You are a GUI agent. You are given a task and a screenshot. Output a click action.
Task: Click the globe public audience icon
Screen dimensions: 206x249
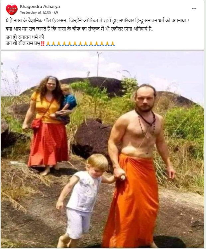tap(56, 12)
